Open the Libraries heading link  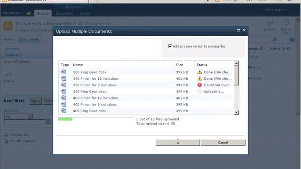coord(11,48)
